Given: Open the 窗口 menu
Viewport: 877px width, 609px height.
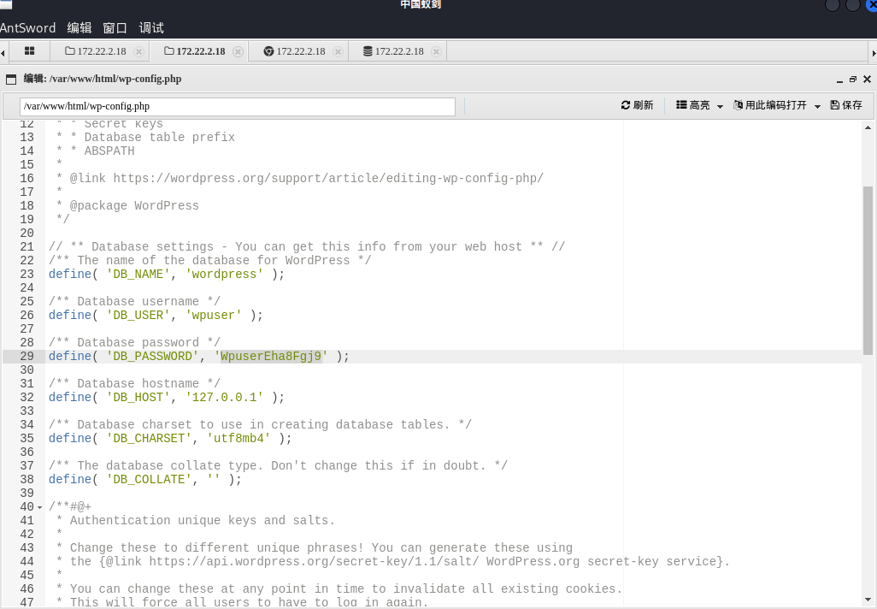Looking at the screenshot, I should (x=115, y=27).
